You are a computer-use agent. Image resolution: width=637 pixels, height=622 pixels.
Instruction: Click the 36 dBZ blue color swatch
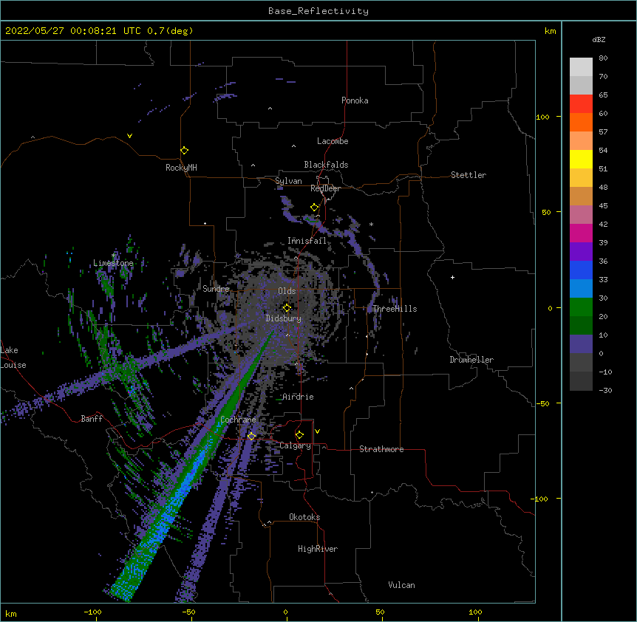tap(581, 270)
